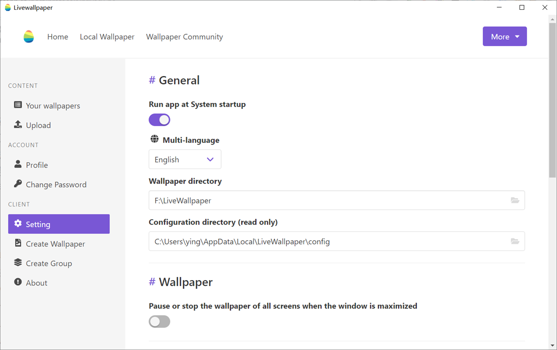Click the Livewallpaper logo icon
Image resolution: width=557 pixels, height=350 pixels.
[x=28, y=36]
